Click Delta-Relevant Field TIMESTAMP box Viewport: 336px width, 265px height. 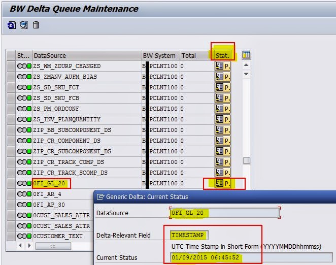(189, 235)
